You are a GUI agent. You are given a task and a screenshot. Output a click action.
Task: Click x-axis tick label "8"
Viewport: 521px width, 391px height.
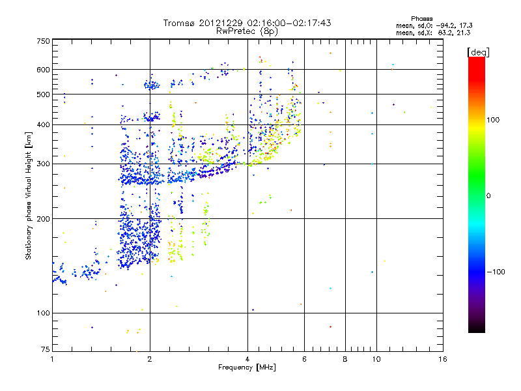tap(345, 359)
